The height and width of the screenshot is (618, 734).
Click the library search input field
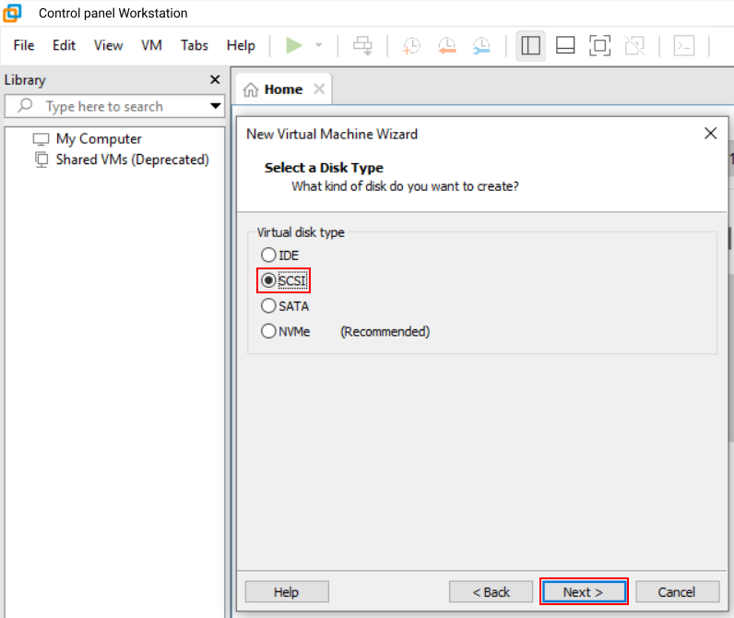pos(120,106)
